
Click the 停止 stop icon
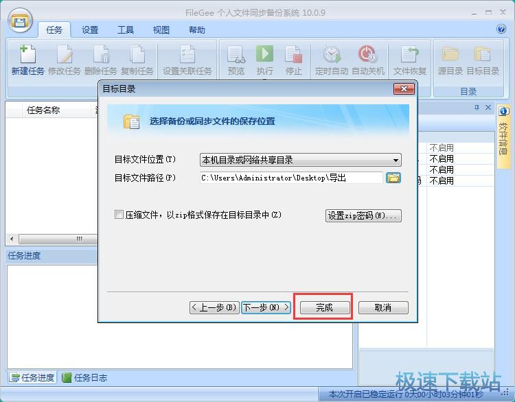293,54
